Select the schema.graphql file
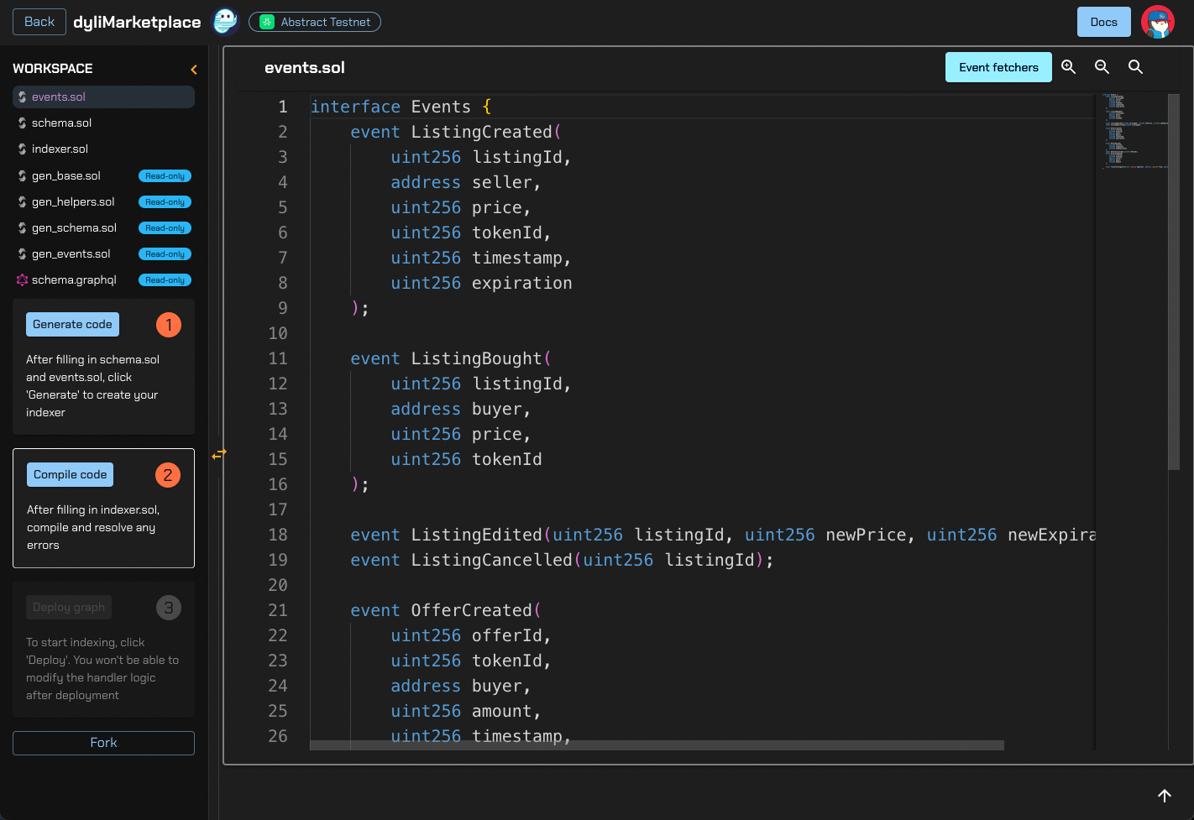The image size is (1194, 820). (x=74, y=280)
